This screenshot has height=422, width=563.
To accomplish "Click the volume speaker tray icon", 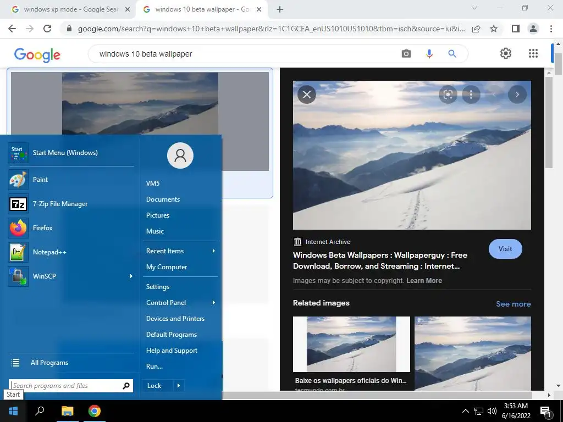I will click(x=492, y=411).
